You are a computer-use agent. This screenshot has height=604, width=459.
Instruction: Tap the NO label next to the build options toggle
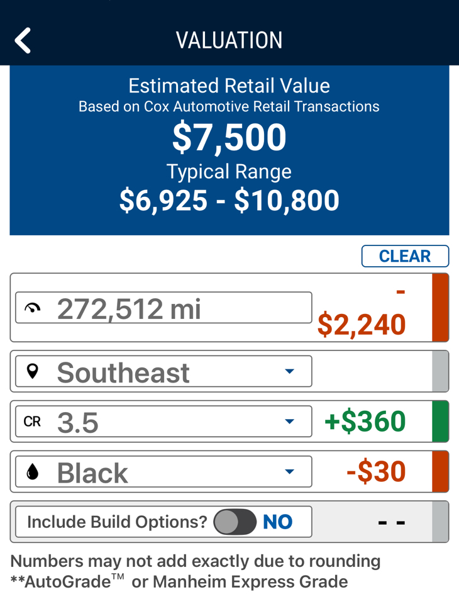click(x=277, y=522)
